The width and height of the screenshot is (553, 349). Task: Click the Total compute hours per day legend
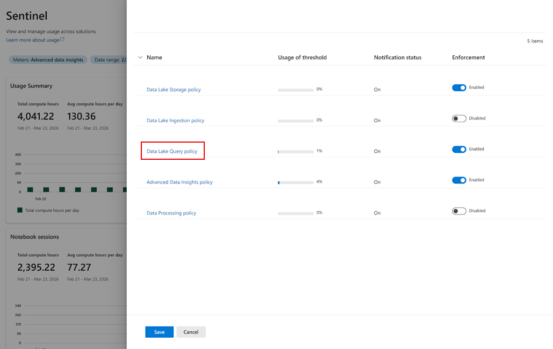[48, 210]
